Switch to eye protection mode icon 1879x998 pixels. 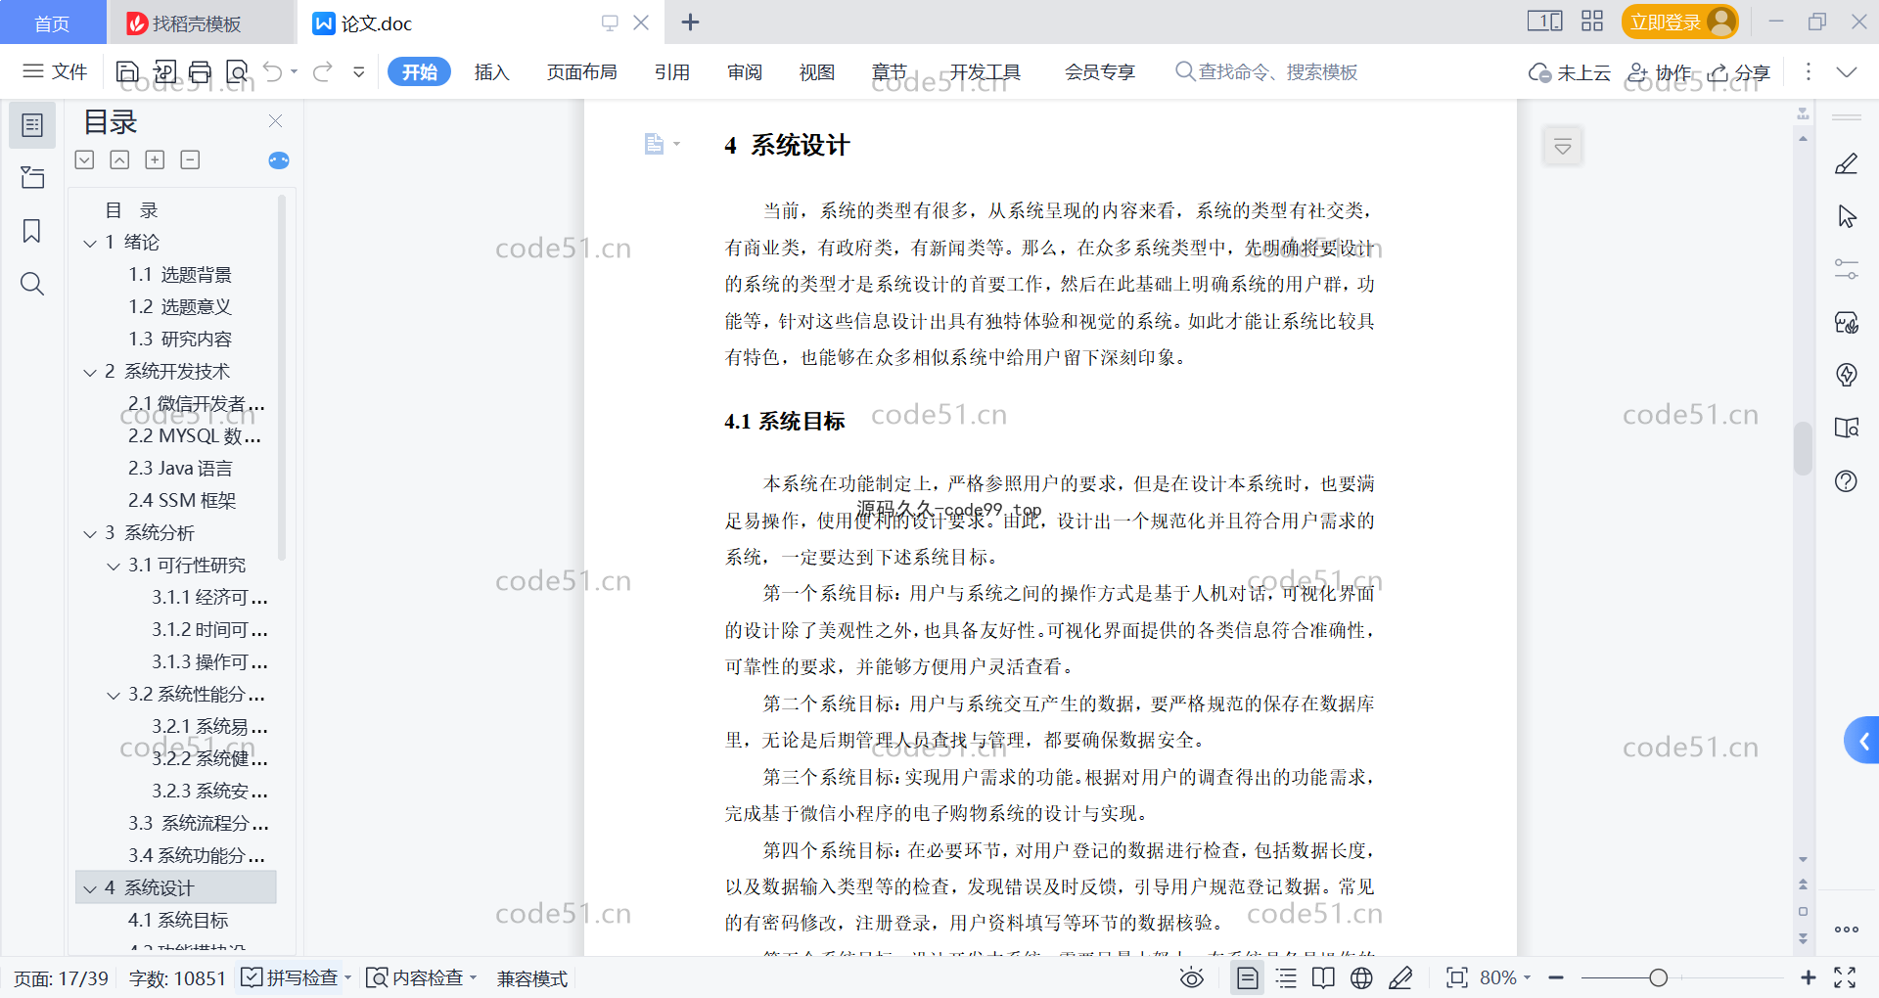tap(1191, 977)
